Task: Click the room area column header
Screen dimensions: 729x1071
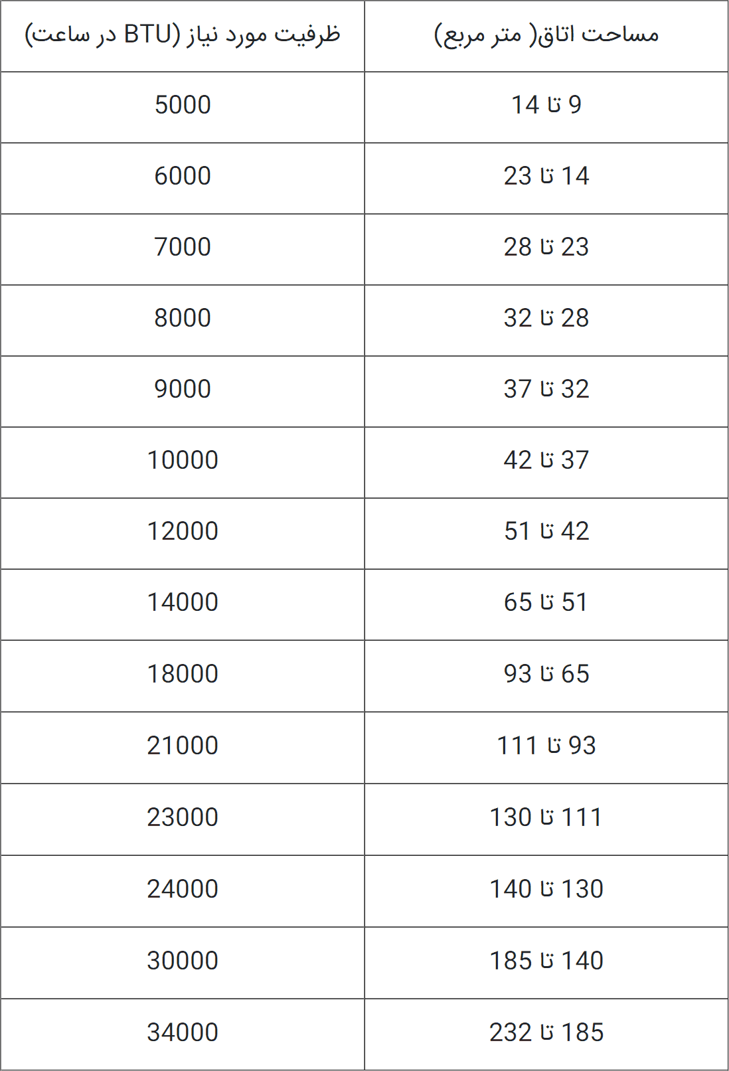Action: pyautogui.click(x=546, y=35)
